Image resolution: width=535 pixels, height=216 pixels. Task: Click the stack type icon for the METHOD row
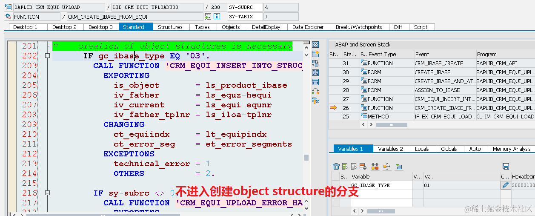click(x=364, y=116)
